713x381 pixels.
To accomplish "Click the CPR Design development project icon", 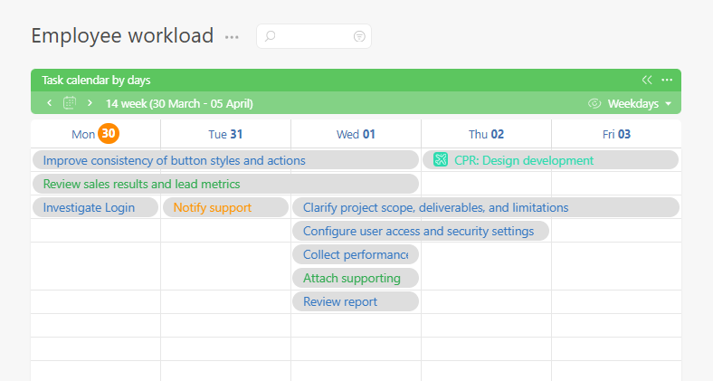I will pyautogui.click(x=441, y=160).
